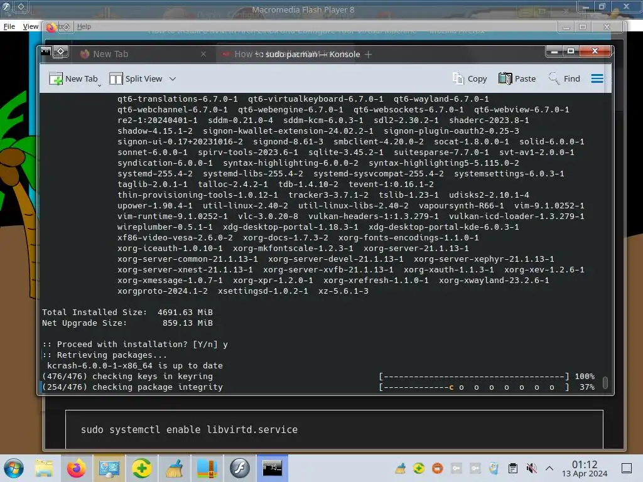Screen dimensions: 643x482
Task: Click the Konsole terminal window icon
Action: (x=45, y=51)
